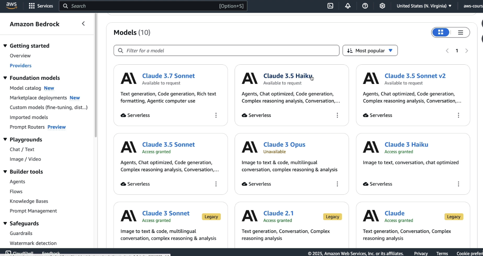
Task: Open the Claude 3 Haiku model link
Action: (x=407, y=145)
